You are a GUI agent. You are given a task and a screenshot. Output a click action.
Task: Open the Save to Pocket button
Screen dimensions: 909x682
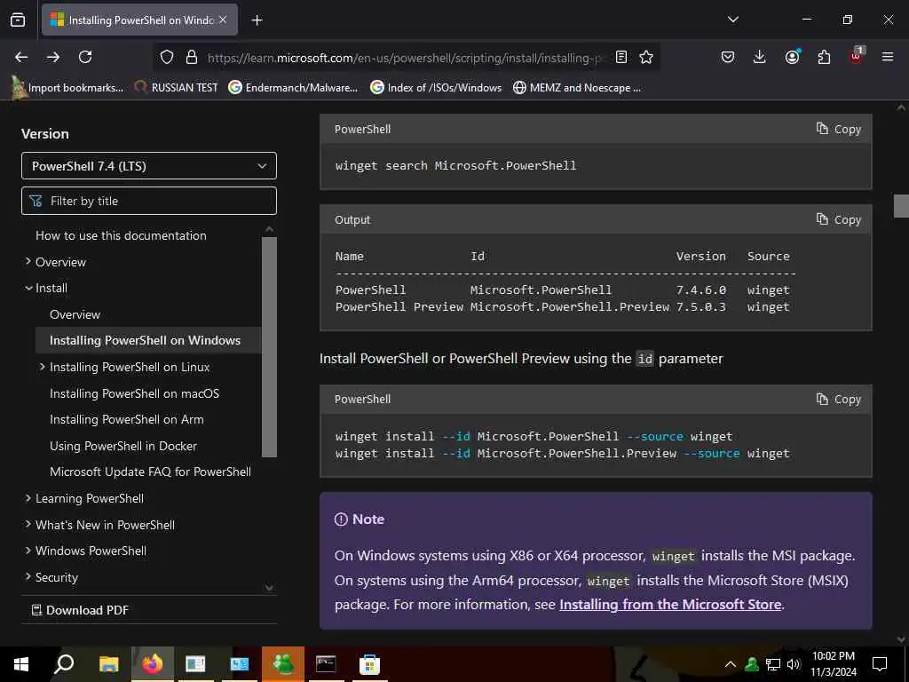(728, 57)
